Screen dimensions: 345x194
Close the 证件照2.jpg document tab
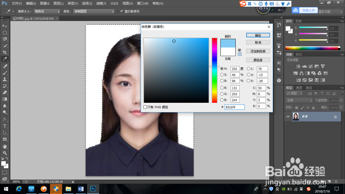pos(57,19)
